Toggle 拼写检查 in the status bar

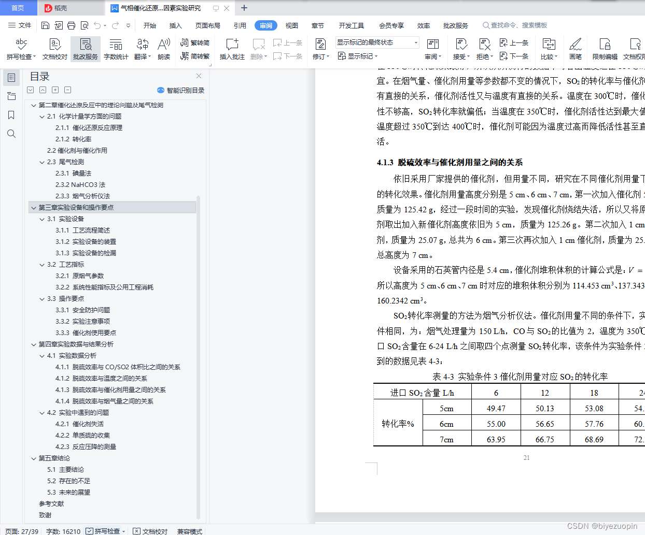(106, 531)
